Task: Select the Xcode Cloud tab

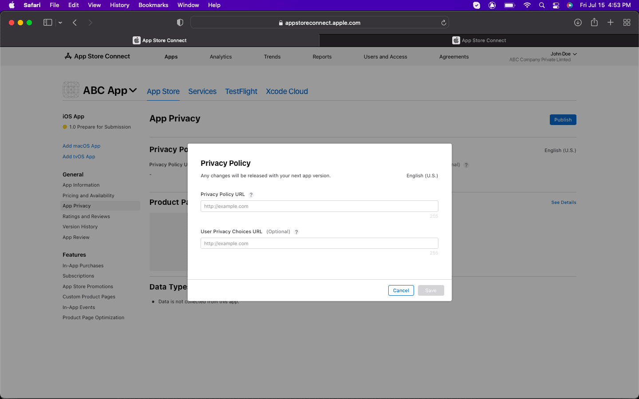Action: [287, 91]
